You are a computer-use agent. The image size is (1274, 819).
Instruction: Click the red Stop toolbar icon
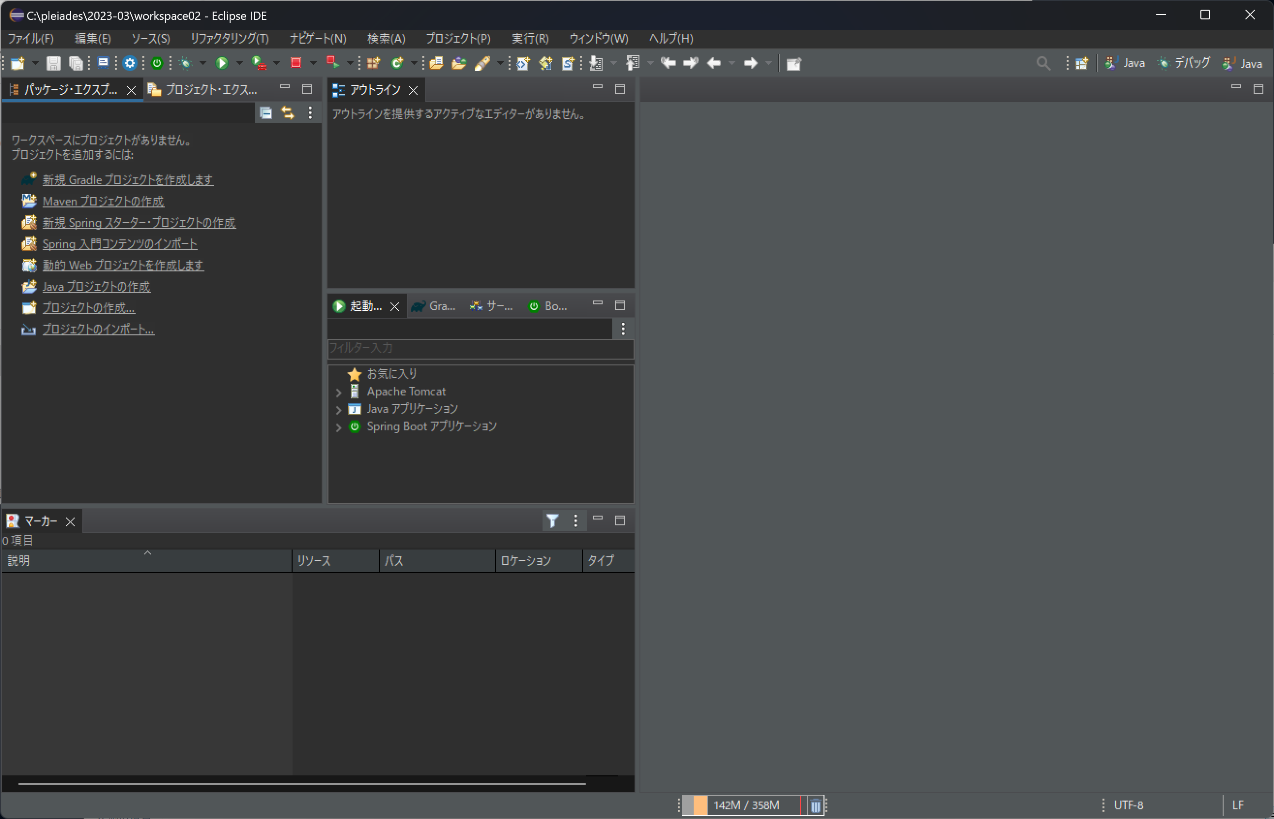(296, 63)
